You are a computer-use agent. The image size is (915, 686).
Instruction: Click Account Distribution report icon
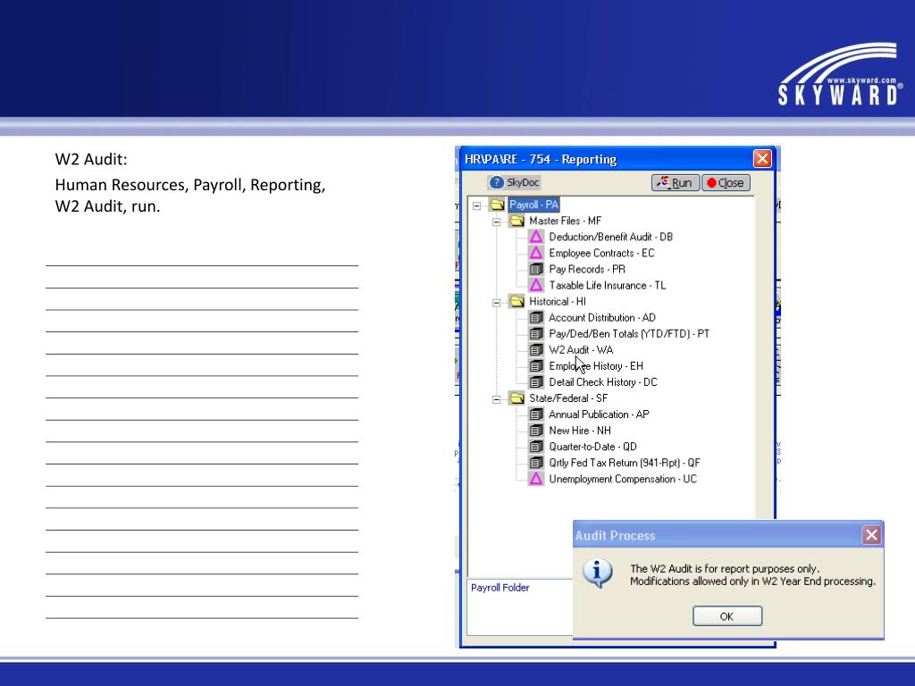[536, 318]
